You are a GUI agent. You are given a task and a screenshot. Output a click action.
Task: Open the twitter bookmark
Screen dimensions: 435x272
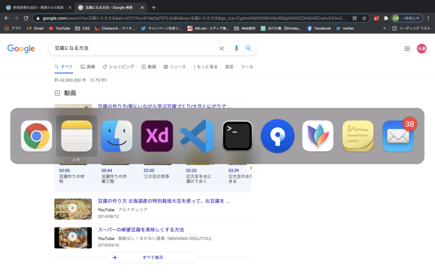[x=345, y=28]
